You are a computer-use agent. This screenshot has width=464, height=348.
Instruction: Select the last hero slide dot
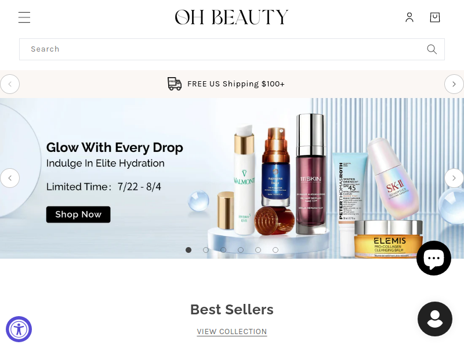pyautogui.click(x=275, y=250)
